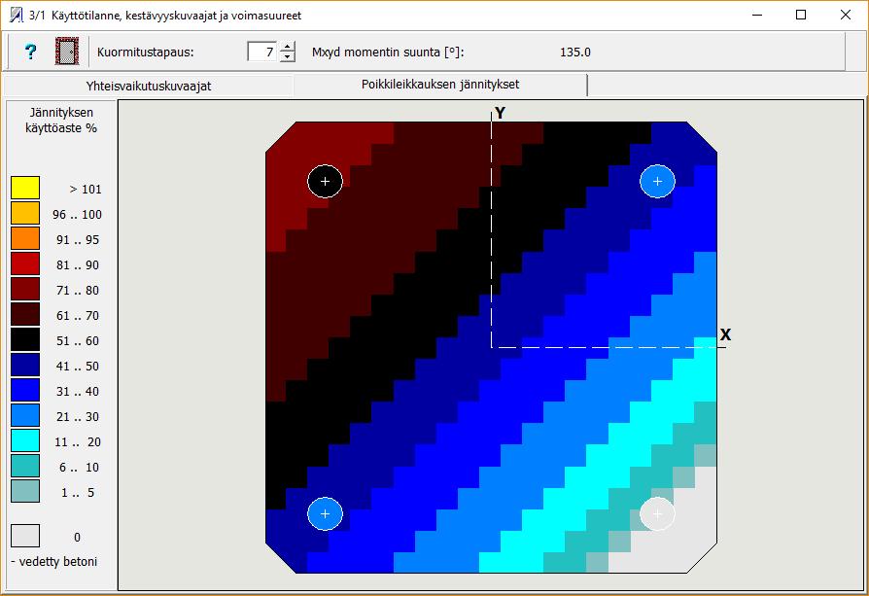869x596 pixels.
Task: Click the cross-section section icon in toolbar
Action: coord(66,51)
